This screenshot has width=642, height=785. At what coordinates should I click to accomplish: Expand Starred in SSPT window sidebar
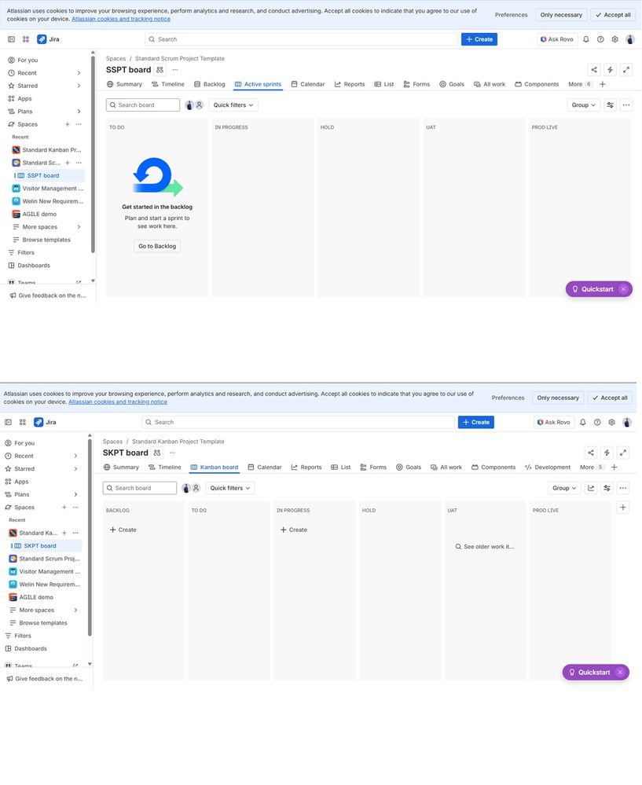click(79, 86)
